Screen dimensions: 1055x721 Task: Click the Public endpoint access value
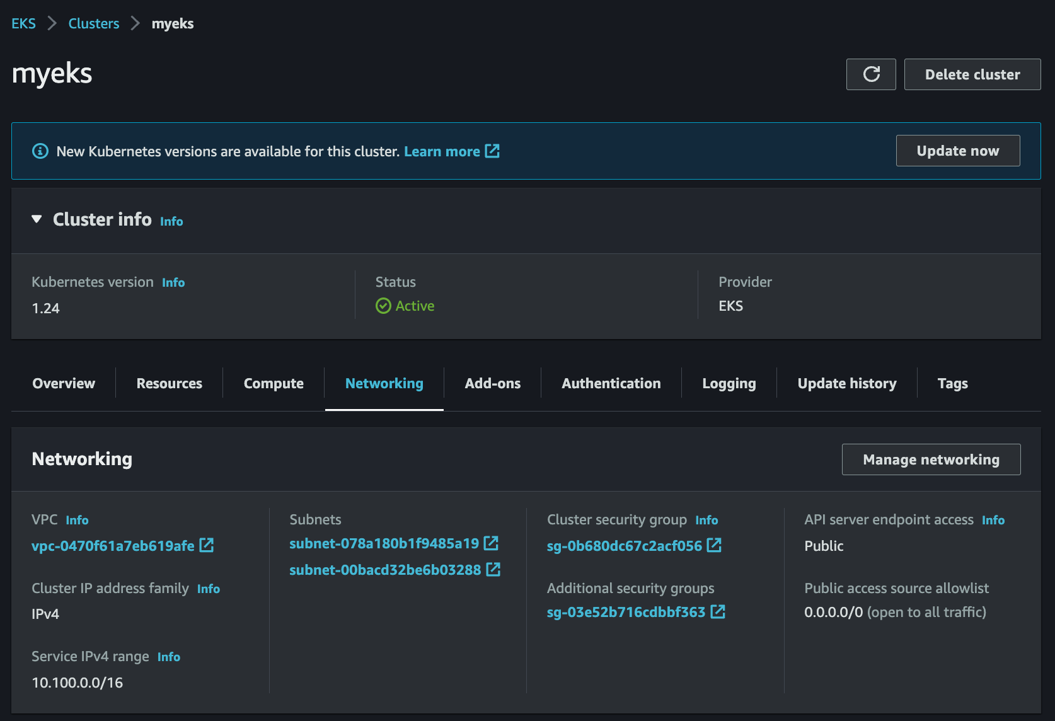[824, 546]
